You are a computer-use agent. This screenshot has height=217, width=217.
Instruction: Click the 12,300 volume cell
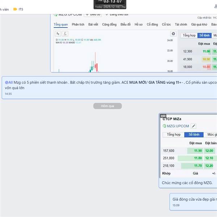187,51
